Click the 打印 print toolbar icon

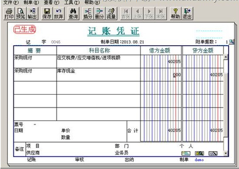pos(9,14)
